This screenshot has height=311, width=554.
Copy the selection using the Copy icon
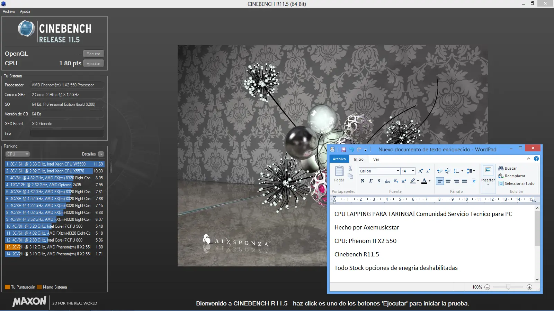tap(350, 176)
